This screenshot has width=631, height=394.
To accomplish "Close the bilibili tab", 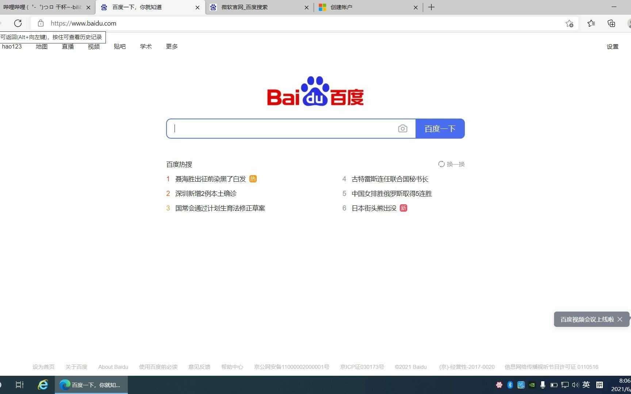I will [88, 7].
